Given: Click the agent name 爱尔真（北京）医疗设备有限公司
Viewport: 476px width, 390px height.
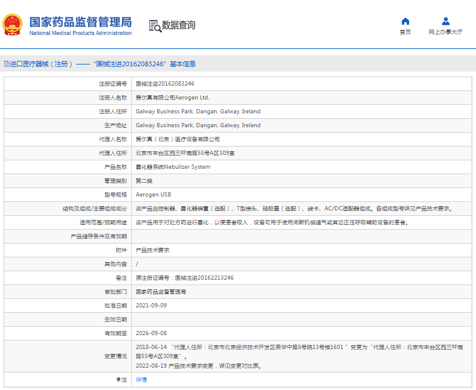Looking at the screenshot, I should (x=174, y=139).
